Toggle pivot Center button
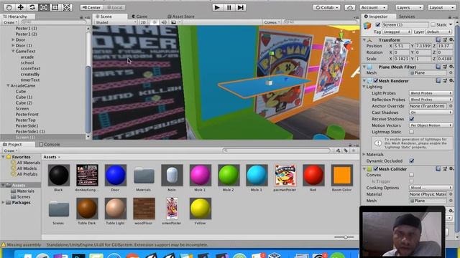This screenshot has height=258, width=460. tap(91, 7)
